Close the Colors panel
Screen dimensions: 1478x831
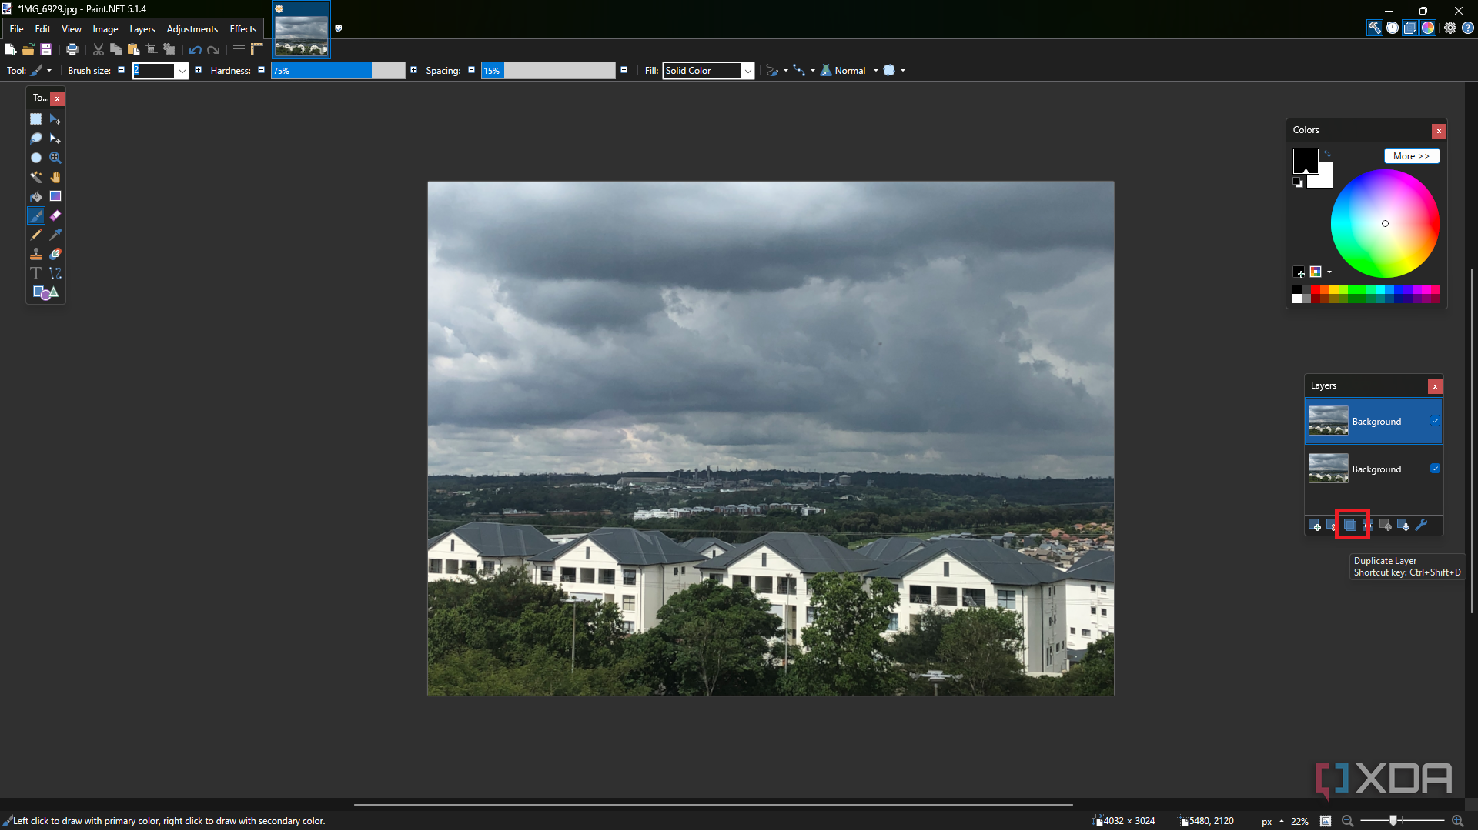(1439, 131)
